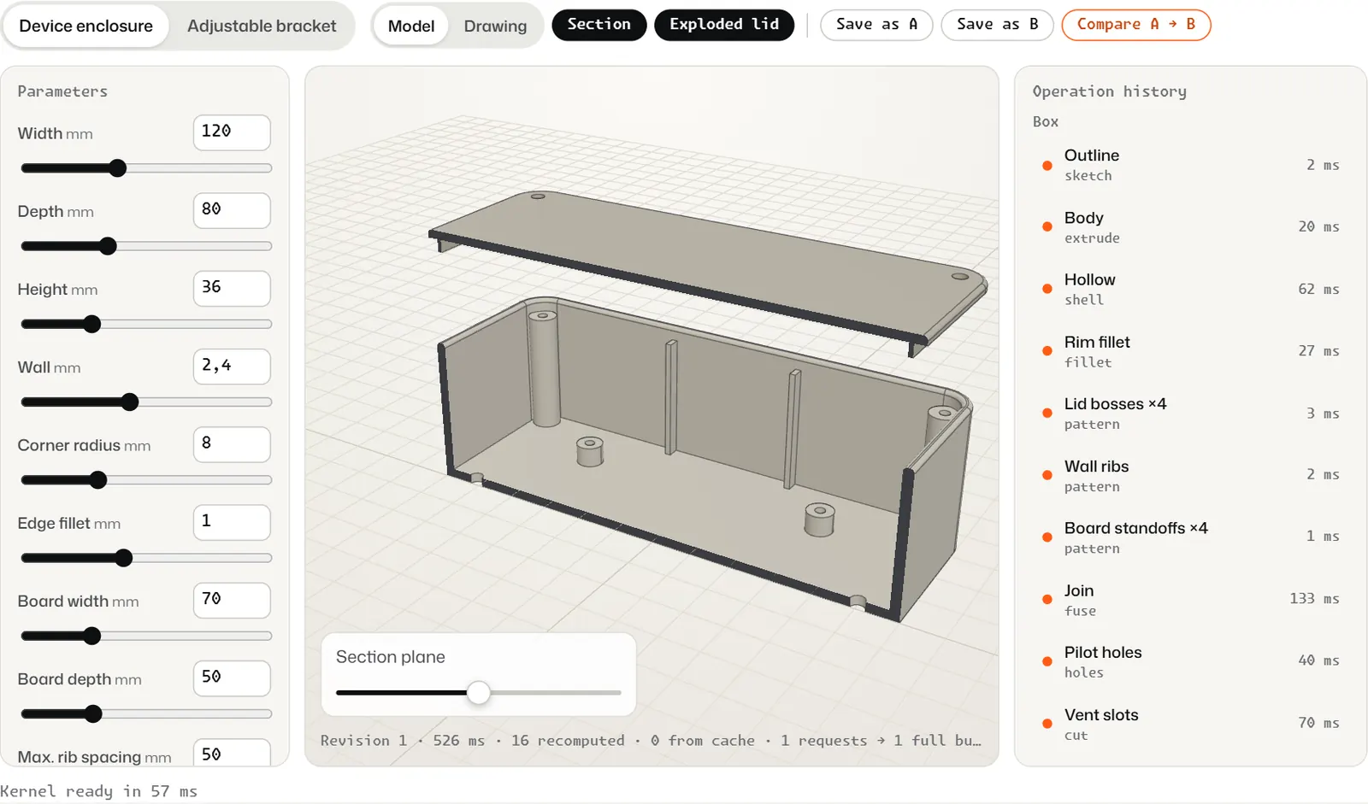Toggle the Exploded lid view
Viewport: 1368px width, 804px height.
(724, 25)
